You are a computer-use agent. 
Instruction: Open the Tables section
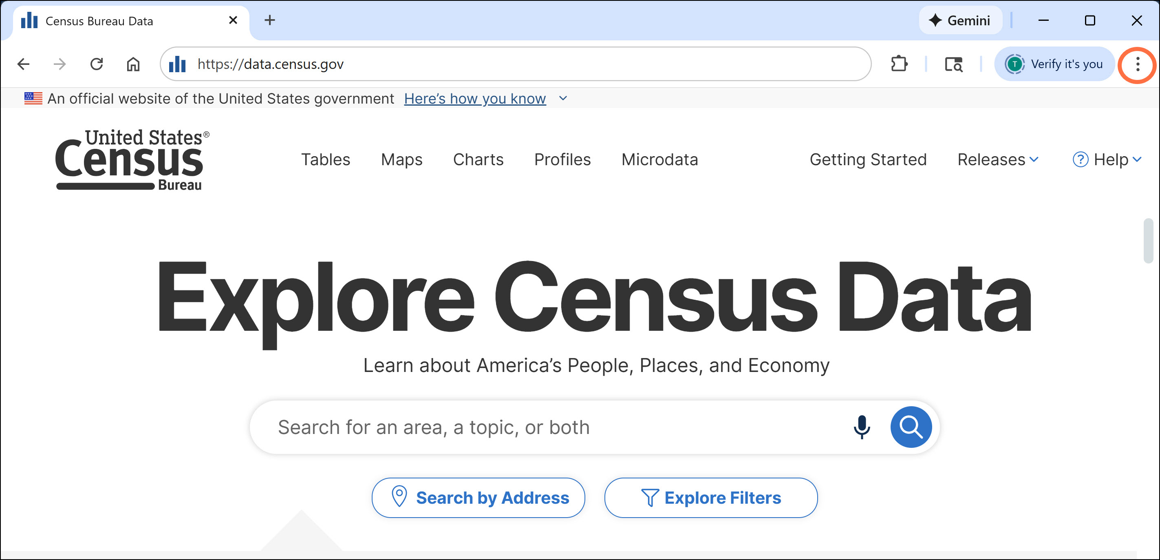click(x=326, y=159)
